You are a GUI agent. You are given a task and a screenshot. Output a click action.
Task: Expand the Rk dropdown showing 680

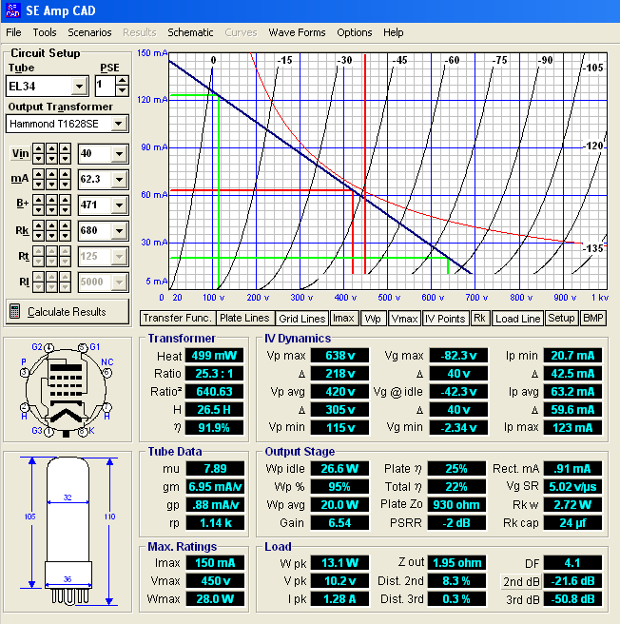[x=120, y=231]
